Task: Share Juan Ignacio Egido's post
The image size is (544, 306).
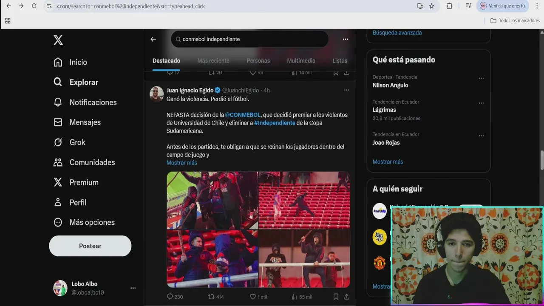Action: 347,297
